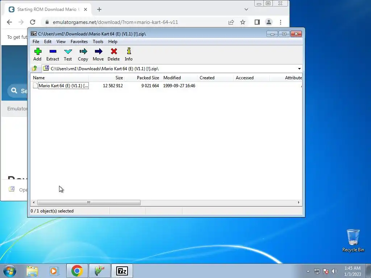The image size is (371, 278).
Task: Open the Action Center flag icon
Action: tap(326, 271)
